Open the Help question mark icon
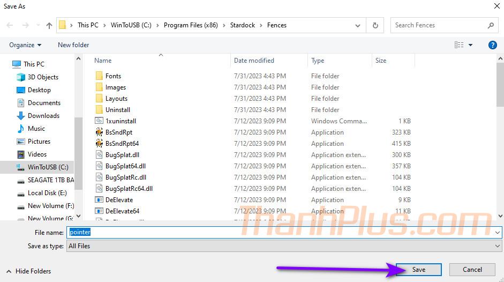The width and height of the screenshot is (504, 282). coord(492,45)
